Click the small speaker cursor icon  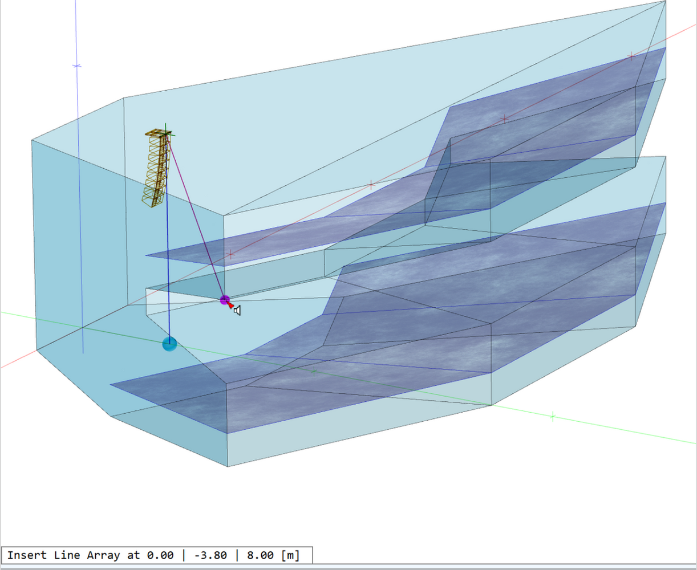[x=237, y=310]
